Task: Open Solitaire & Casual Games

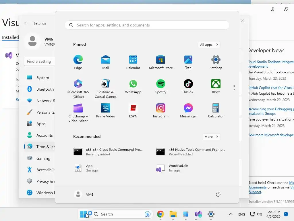Action: coord(106,89)
